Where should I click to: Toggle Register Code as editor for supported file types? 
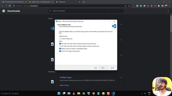click(60, 49)
